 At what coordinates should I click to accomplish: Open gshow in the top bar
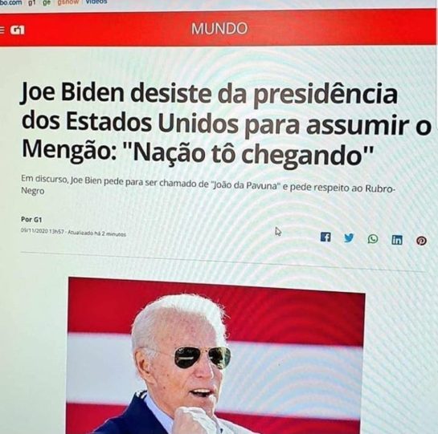pyautogui.click(x=68, y=2)
